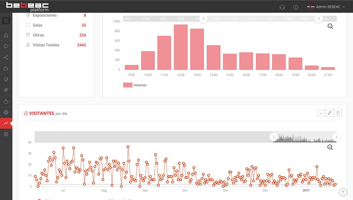The image size is (353, 200).
Task: Open the Home sidebar icon
Action: click(6, 36)
